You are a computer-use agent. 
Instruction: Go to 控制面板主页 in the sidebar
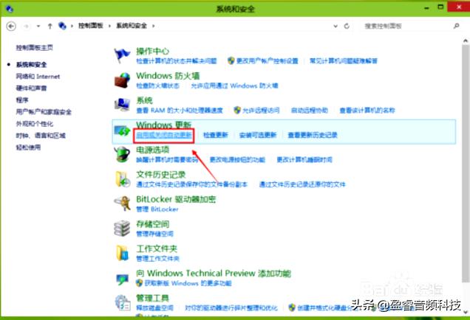coord(35,47)
